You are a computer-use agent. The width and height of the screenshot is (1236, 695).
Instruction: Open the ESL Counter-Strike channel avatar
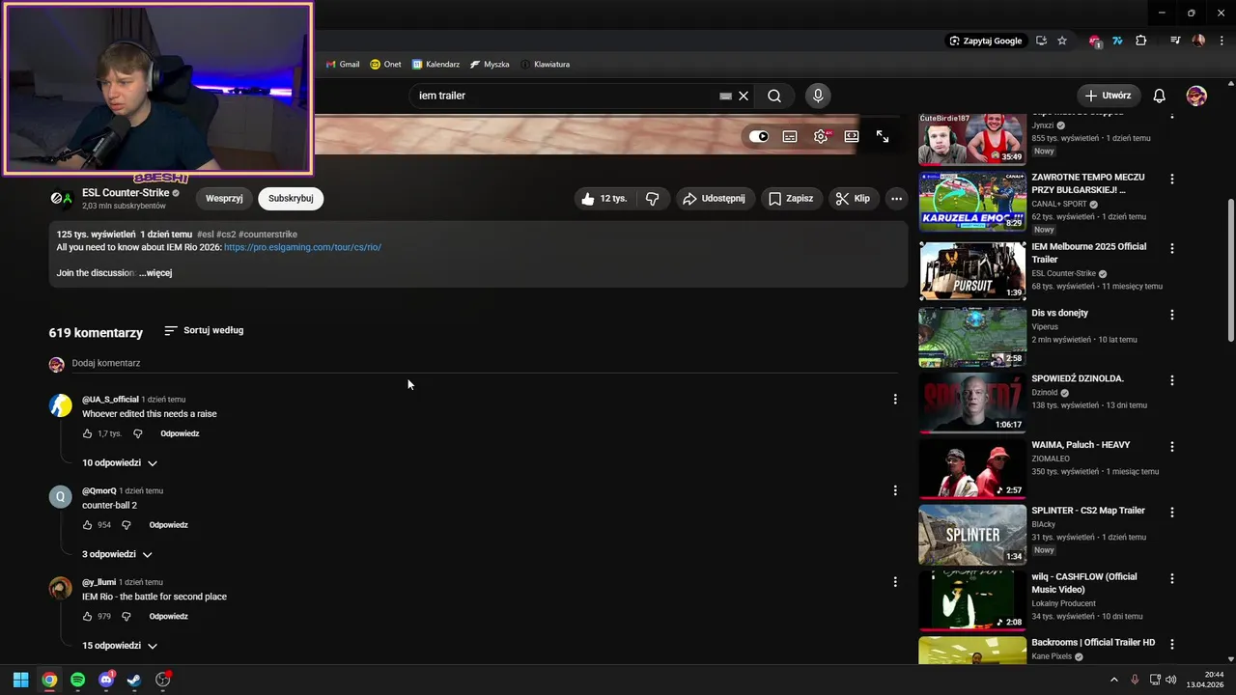pyautogui.click(x=62, y=199)
